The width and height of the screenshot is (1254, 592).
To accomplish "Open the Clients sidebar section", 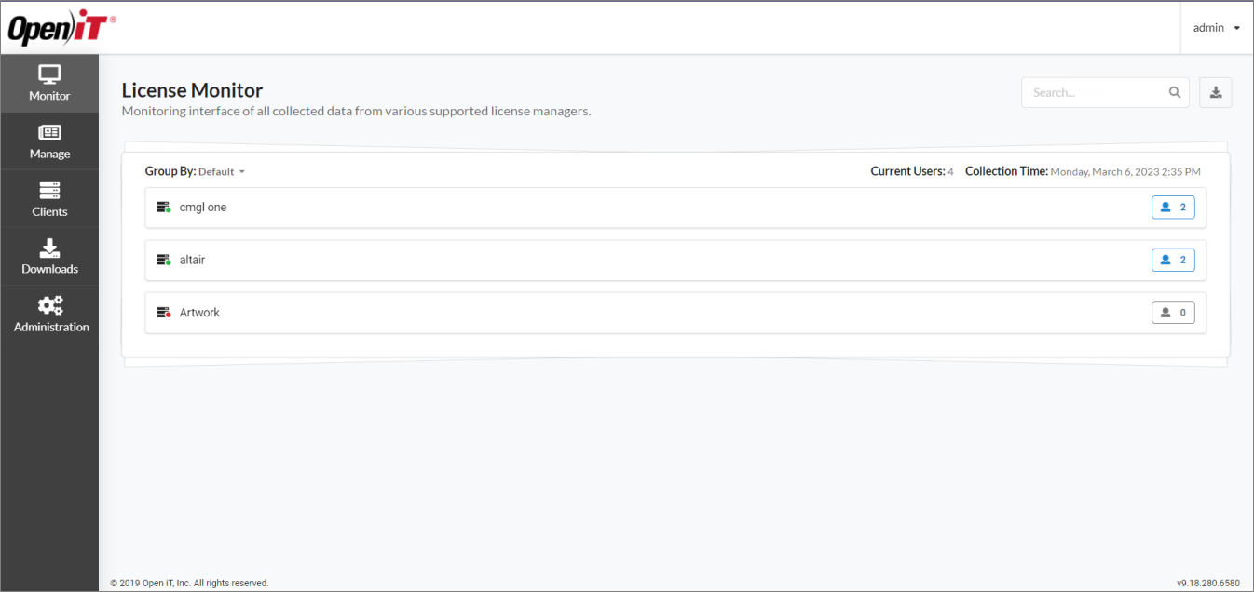I will [49, 199].
